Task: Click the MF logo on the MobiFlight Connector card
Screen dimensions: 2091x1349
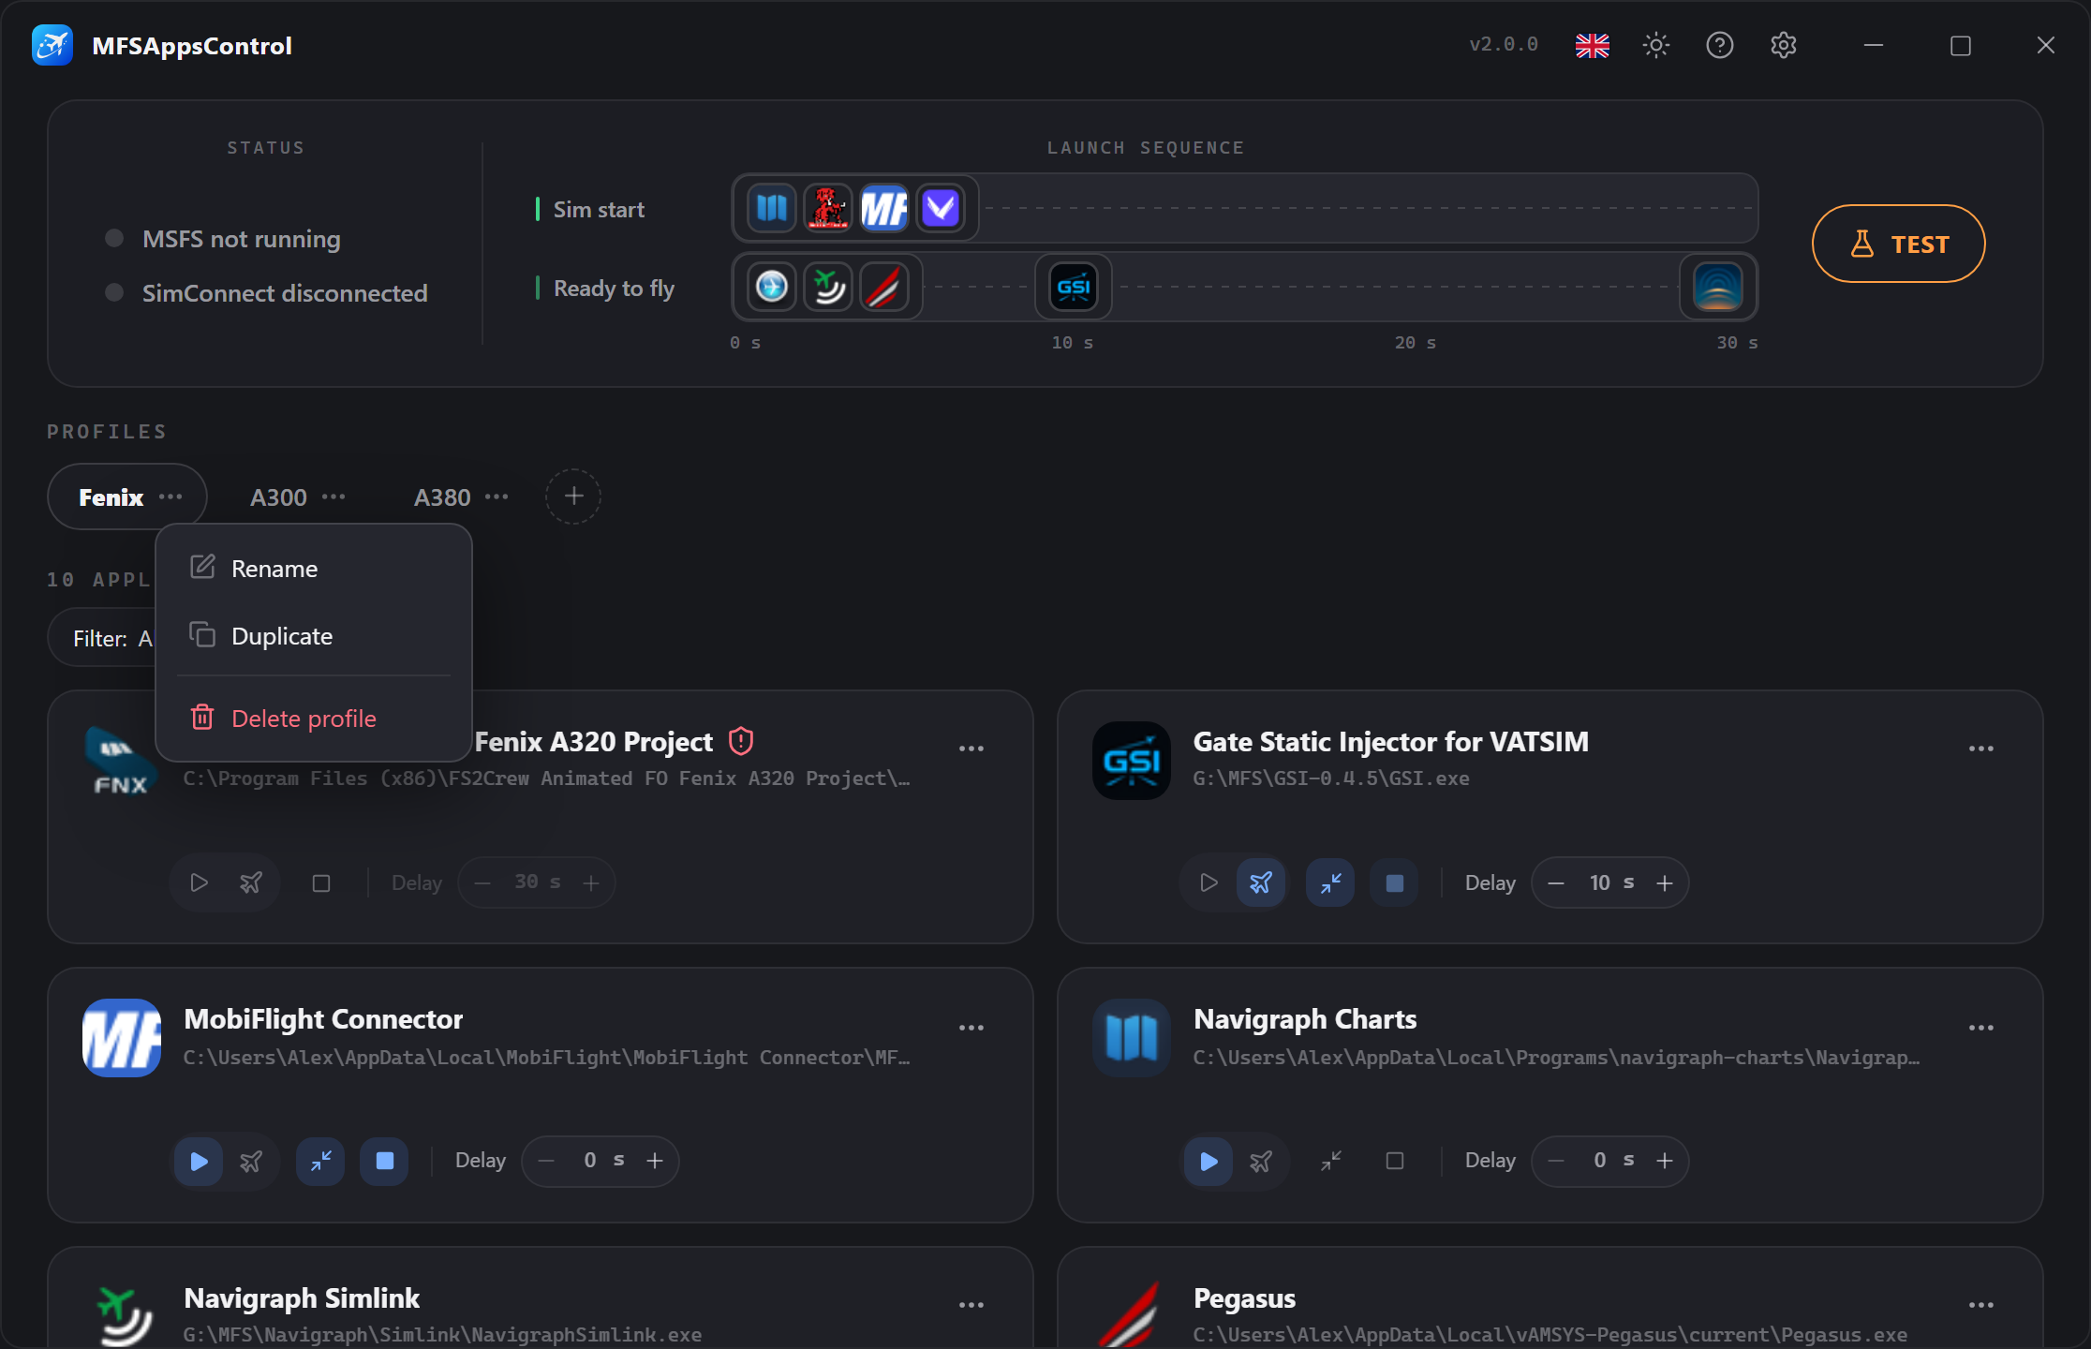Action: click(x=122, y=1038)
